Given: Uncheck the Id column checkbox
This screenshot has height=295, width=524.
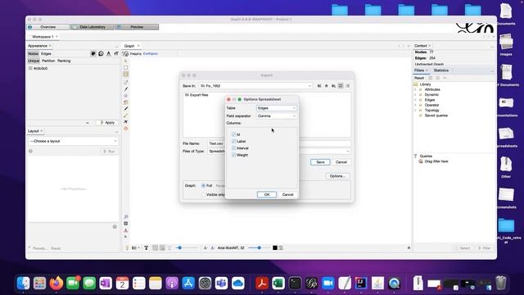Looking at the screenshot, I should 233,134.
